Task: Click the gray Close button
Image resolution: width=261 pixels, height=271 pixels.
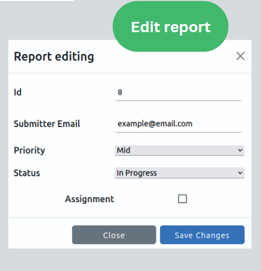Action: pyautogui.click(x=114, y=235)
